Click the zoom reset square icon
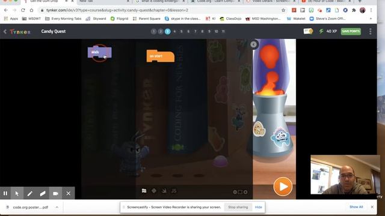 tap(240, 192)
